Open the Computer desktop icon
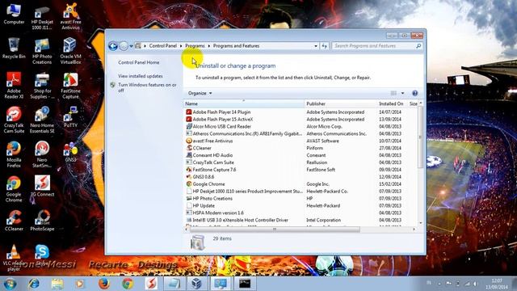 (x=14, y=14)
